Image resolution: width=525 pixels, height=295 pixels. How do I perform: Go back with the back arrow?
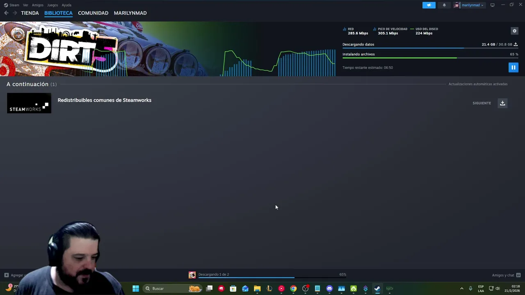click(x=6, y=13)
